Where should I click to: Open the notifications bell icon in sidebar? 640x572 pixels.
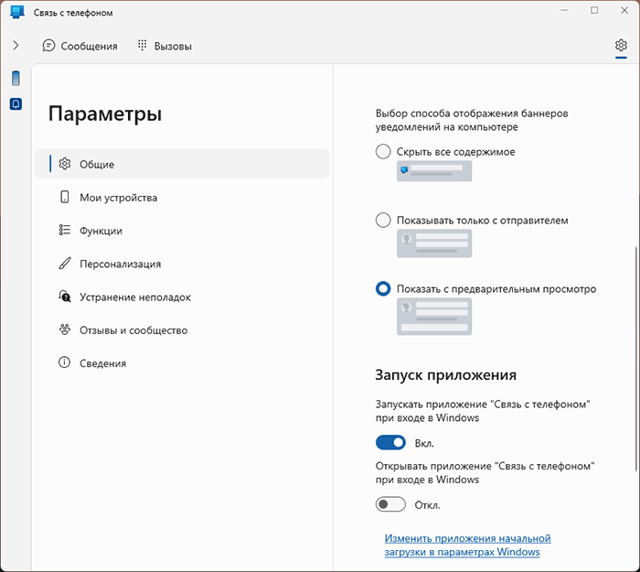16,104
